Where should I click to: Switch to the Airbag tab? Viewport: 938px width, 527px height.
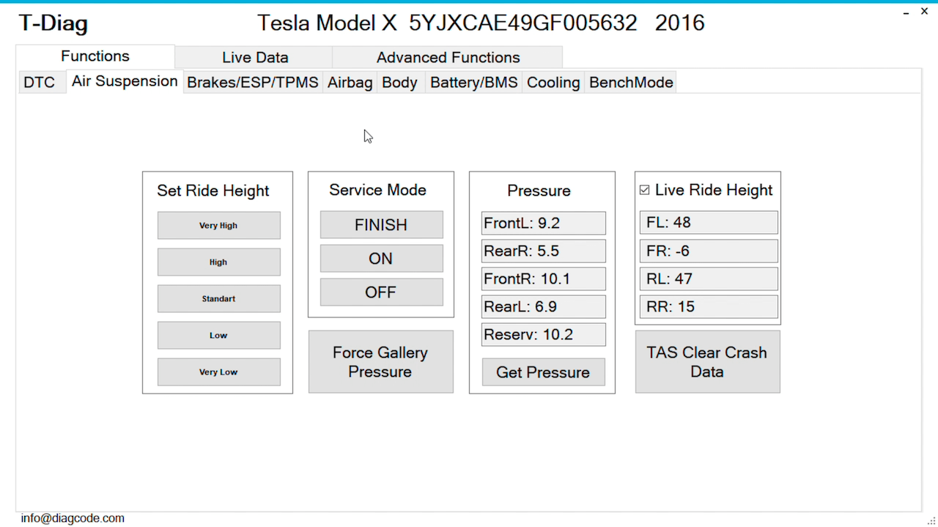click(350, 82)
